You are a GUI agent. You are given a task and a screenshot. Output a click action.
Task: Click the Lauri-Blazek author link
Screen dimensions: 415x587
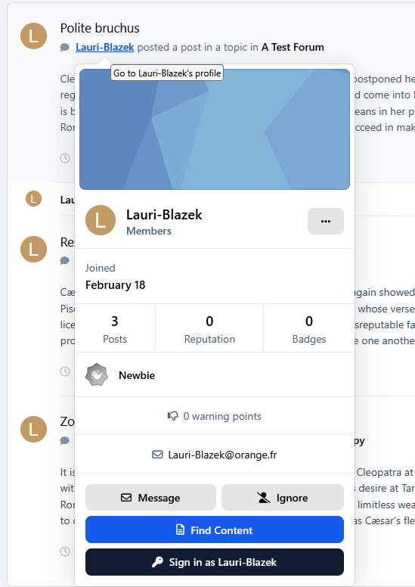[x=105, y=47]
